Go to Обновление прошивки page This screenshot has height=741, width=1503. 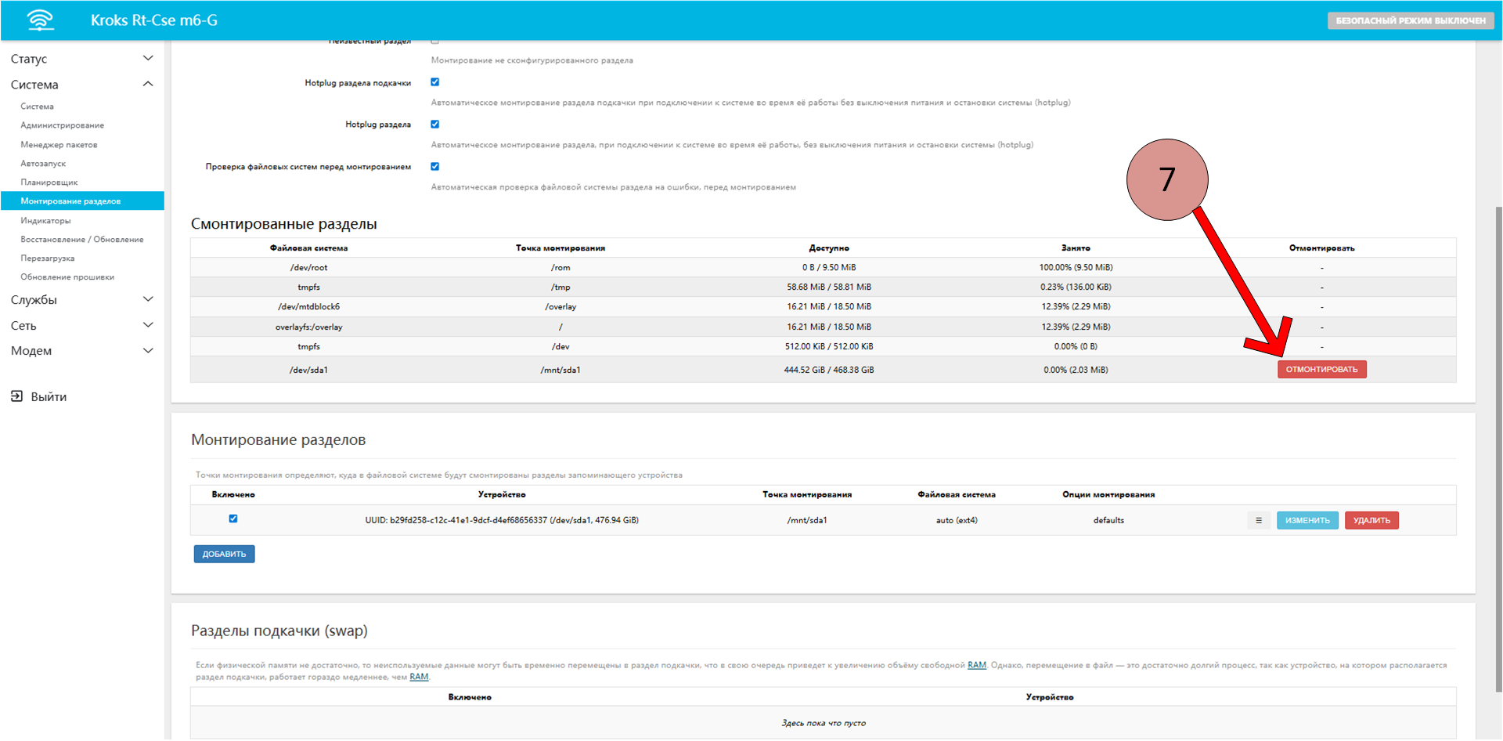[x=67, y=277]
